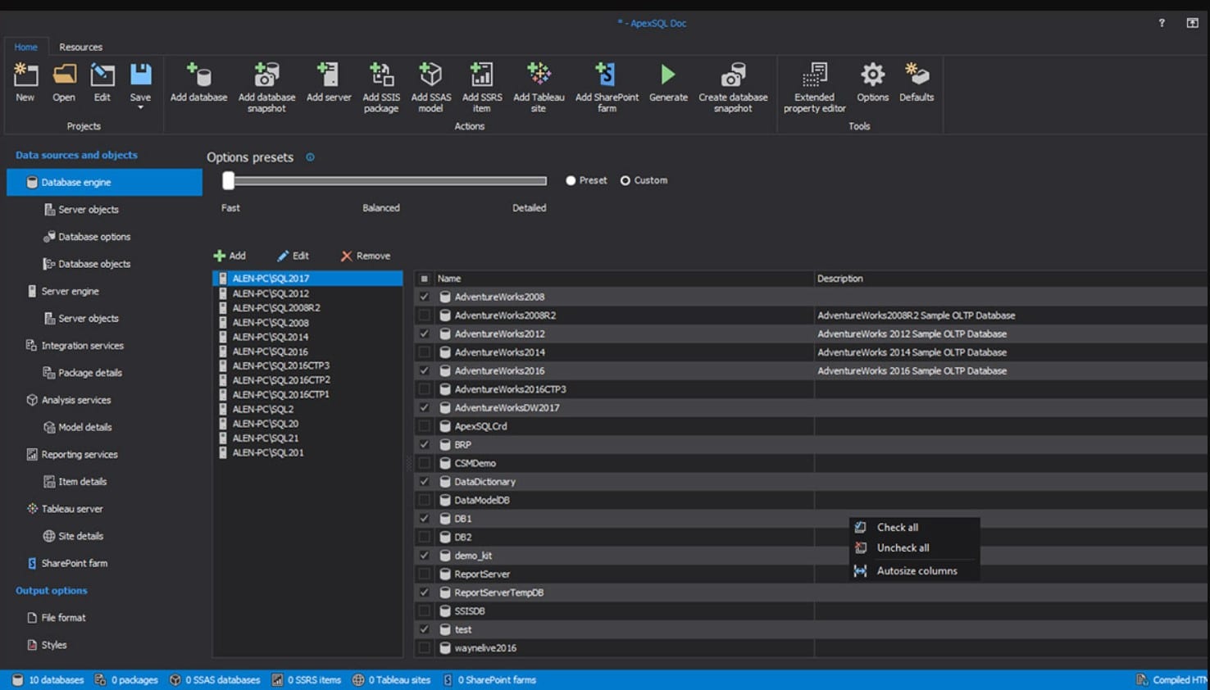Add a Tableau site
Screen dimensions: 1210x690
pyautogui.click(x=539, y=87)
